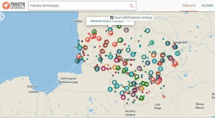Select the teal clock marker
The image size is (215, 118).
pyautogui.click(x=152, y=43)
